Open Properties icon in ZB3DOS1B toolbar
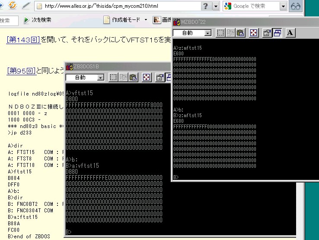 pos(160,77)
